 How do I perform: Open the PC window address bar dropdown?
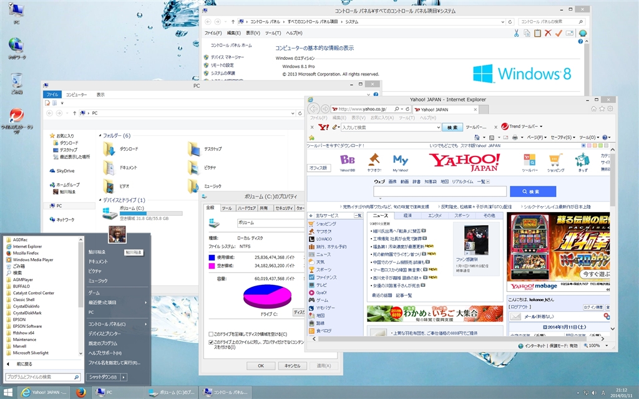tap(293, 113)
